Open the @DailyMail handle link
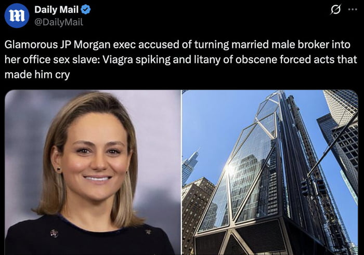This screenshot has height=255, width=364. click(x=58, y=21)
